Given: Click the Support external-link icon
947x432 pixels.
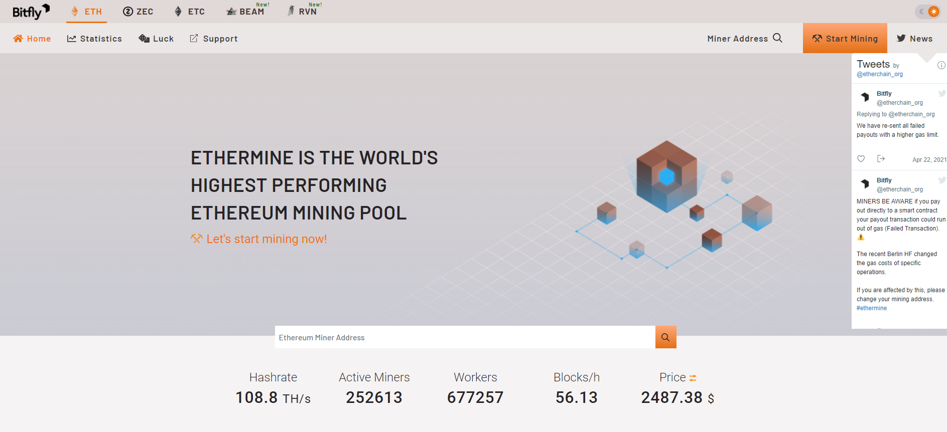Looking at the screenshot, I should coord(194,38).
